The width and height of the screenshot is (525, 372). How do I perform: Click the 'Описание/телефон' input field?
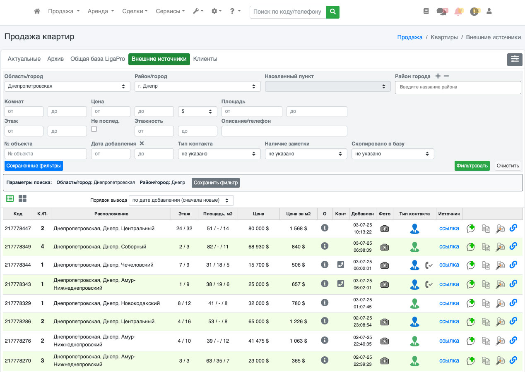284,131
